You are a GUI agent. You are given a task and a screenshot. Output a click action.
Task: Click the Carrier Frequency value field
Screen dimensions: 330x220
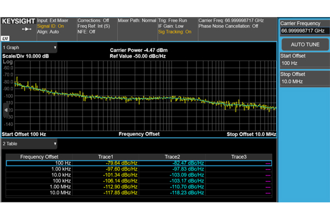point(304,31)
